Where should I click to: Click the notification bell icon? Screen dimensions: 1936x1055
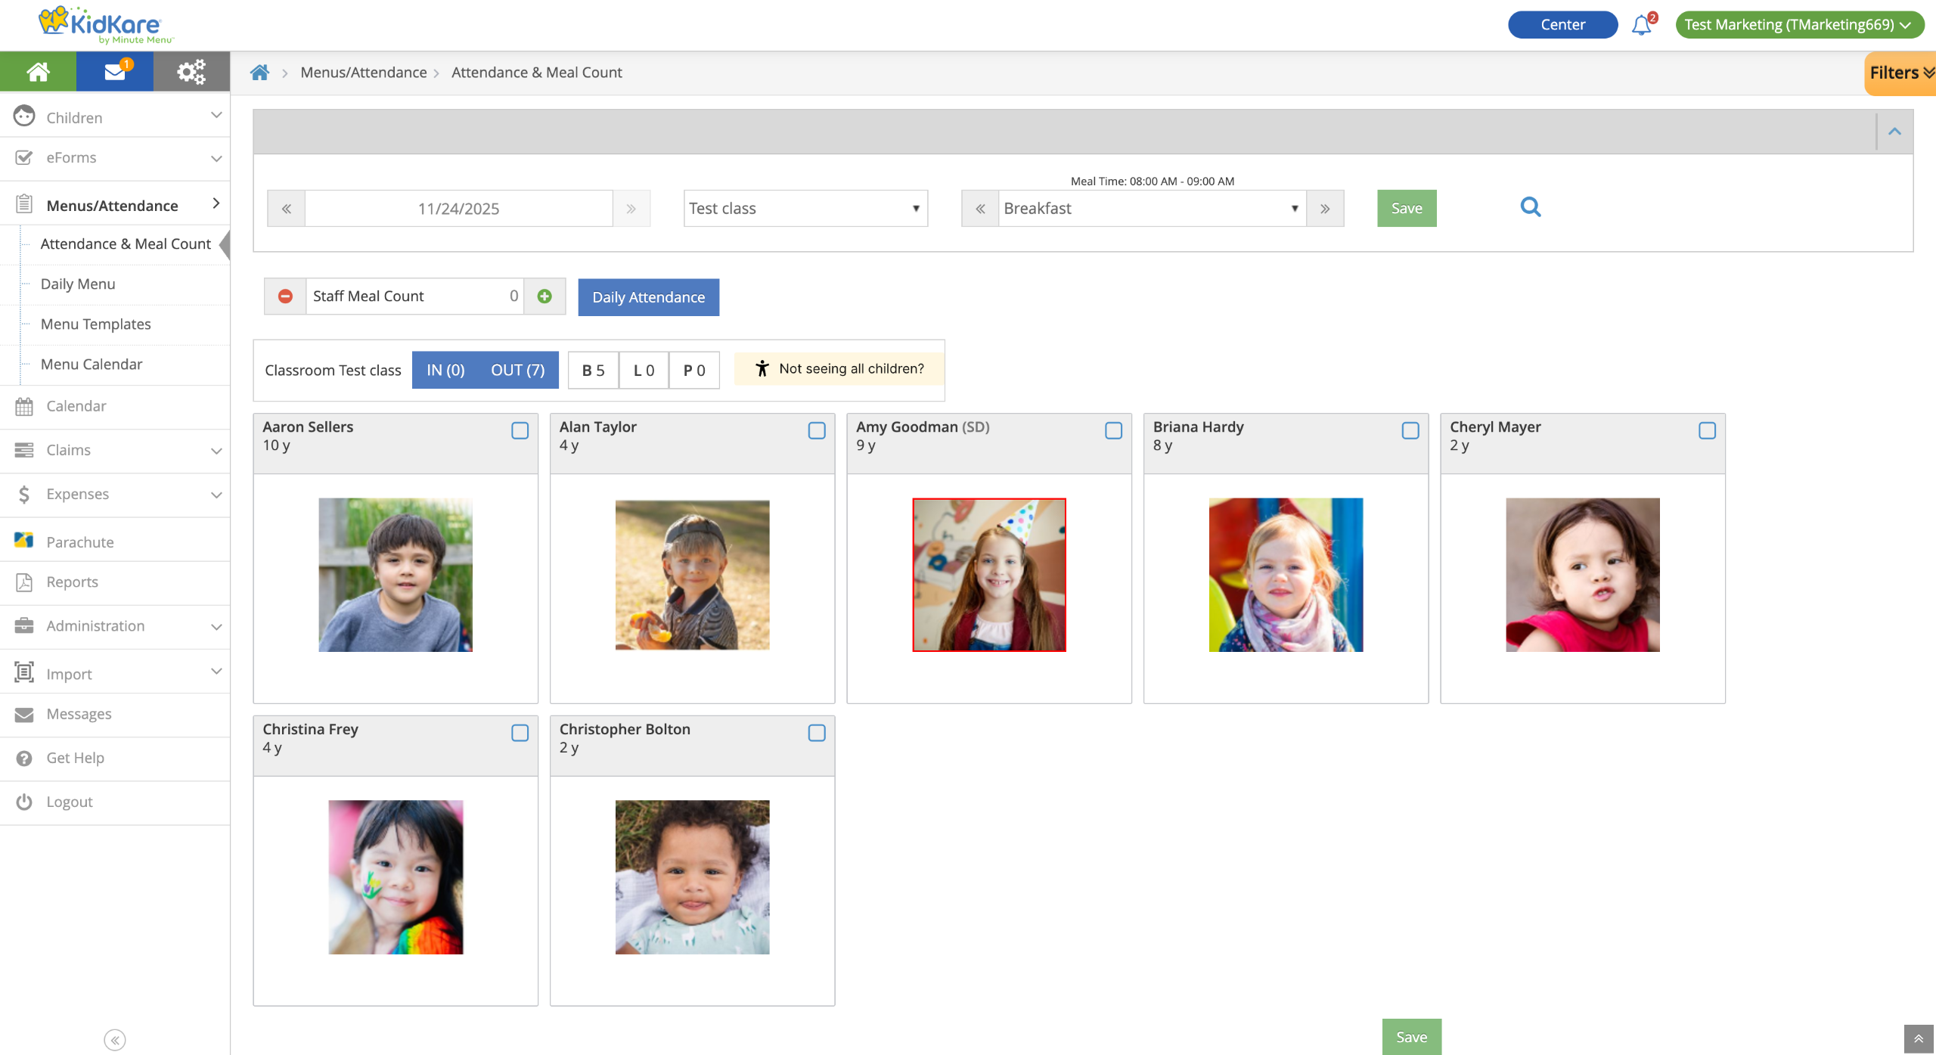click(x=1641, y=25)
